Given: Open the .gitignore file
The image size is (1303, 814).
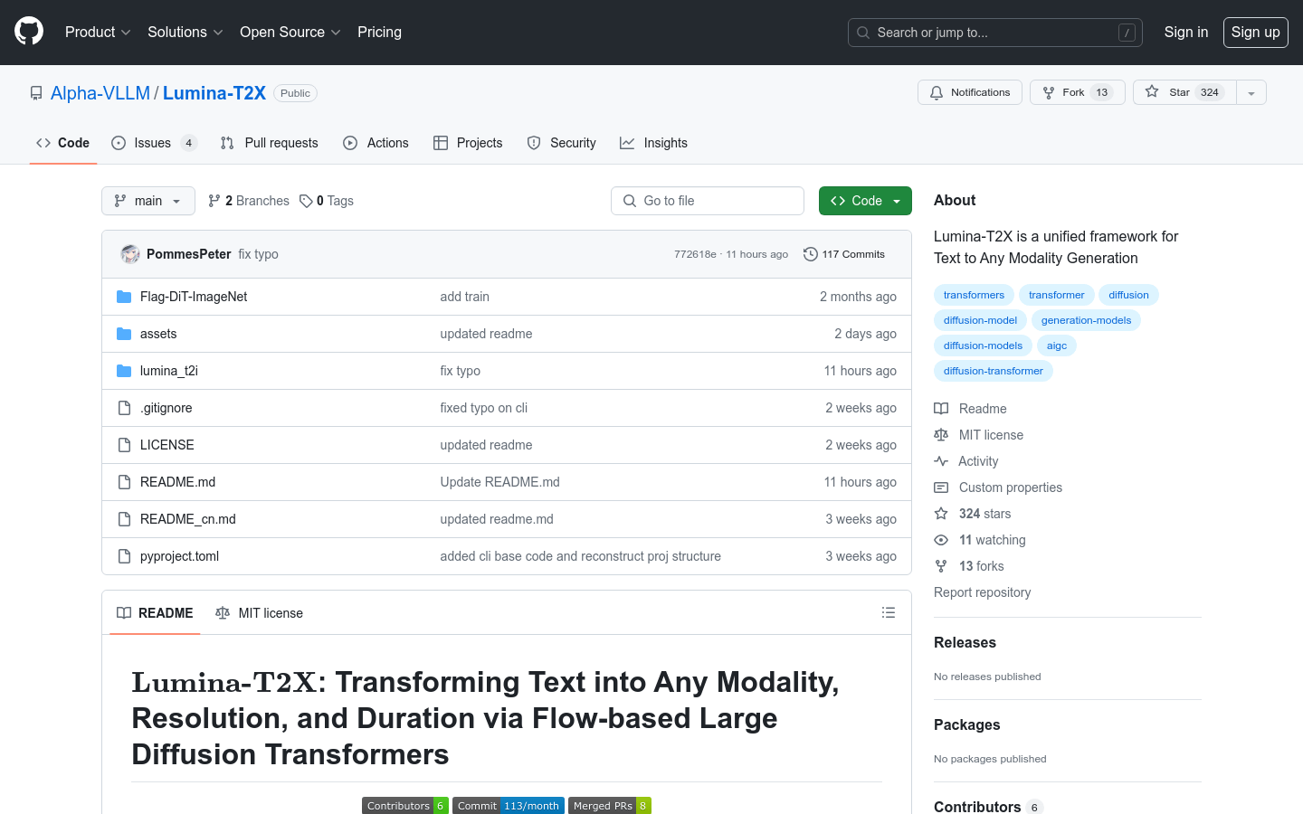Looking at the screenshot, I should coord(166,408).
